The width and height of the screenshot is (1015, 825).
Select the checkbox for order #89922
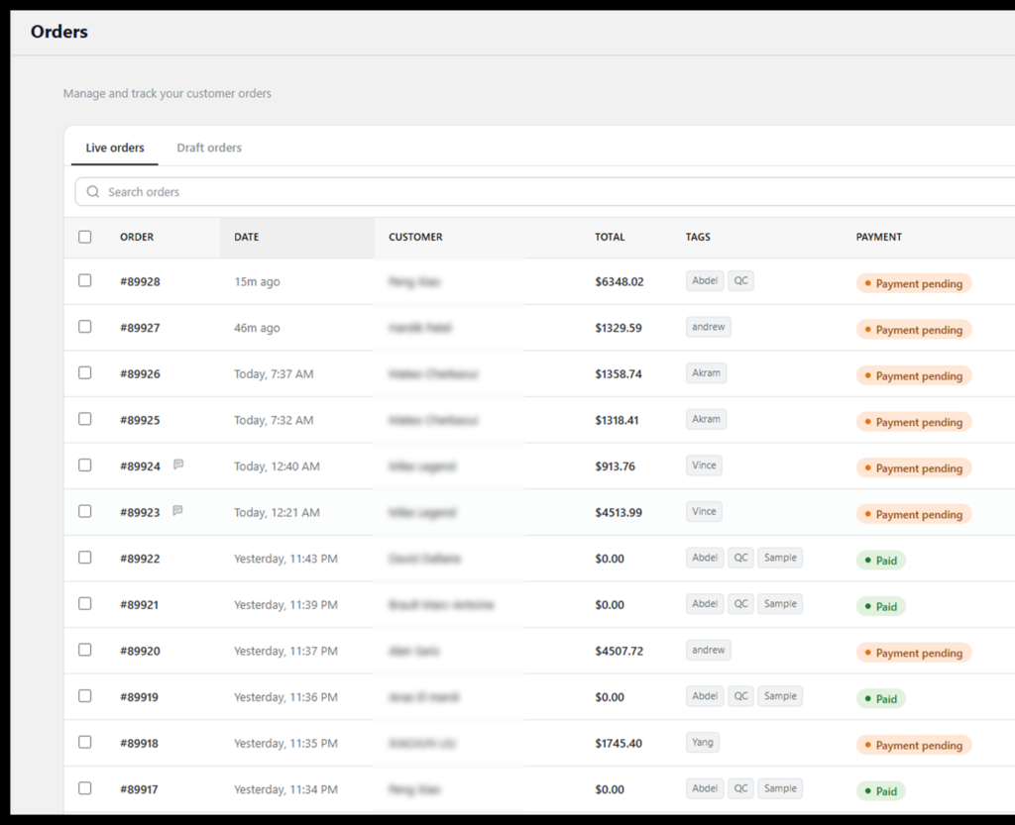click(x=85, y=558)
